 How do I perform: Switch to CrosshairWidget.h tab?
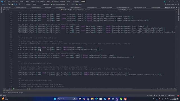click(x=156, y=8)
